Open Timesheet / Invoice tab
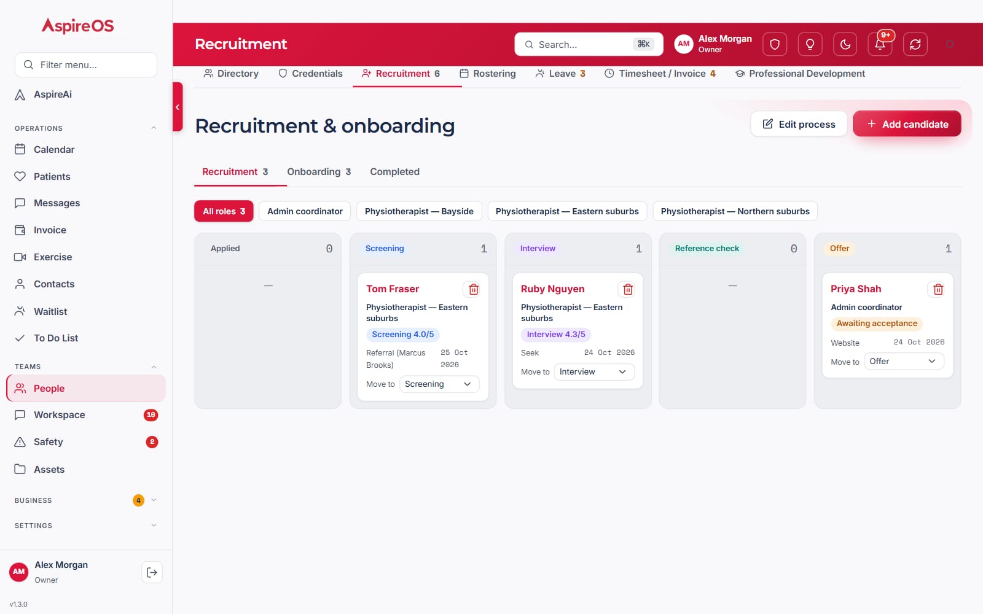The height and width of the screenshot is (614, 983). (x=660, y=74)
